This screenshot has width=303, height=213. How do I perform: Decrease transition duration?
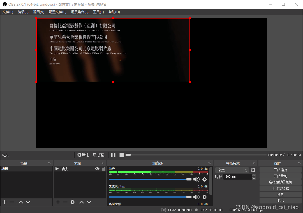coord(254,178)
